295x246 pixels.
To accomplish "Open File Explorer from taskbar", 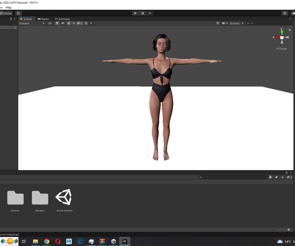I will [35, 241].
